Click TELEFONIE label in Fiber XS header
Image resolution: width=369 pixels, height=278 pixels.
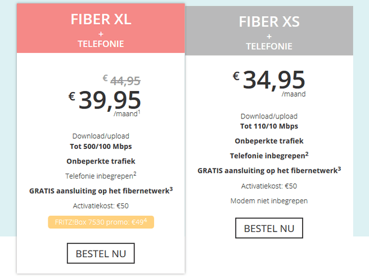click(269, 47)
